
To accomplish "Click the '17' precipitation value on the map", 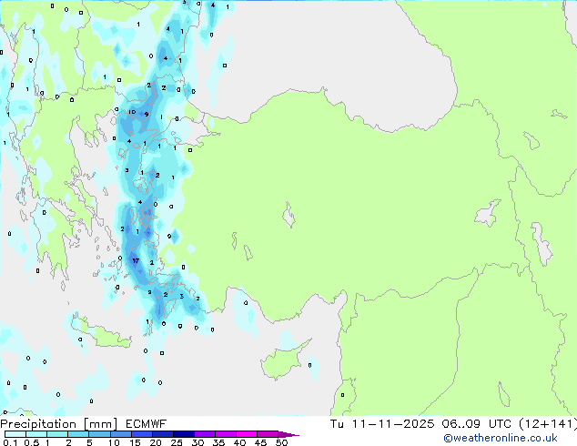I will coord(136,261).
